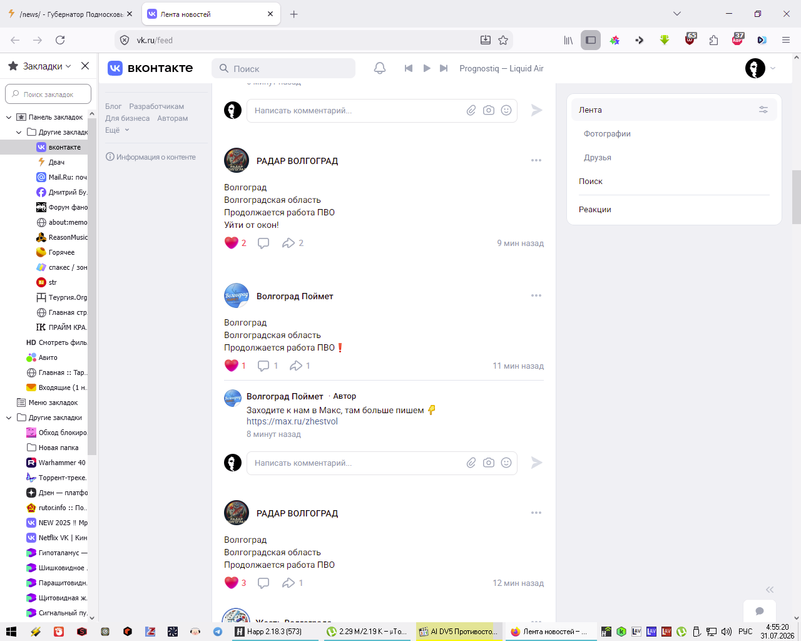This screenshot has height=641, width=801.
Task: Switch to the Фотографии feed section
Action: (607, 134)
